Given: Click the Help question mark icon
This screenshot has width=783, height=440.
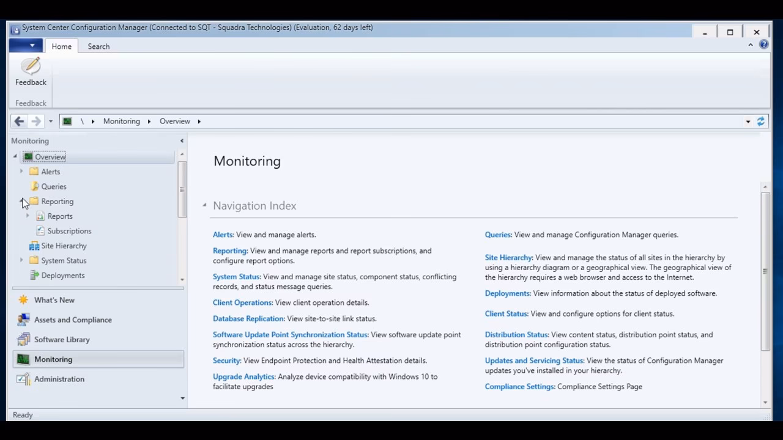Looking at the screenshot, I should point(763,45).
